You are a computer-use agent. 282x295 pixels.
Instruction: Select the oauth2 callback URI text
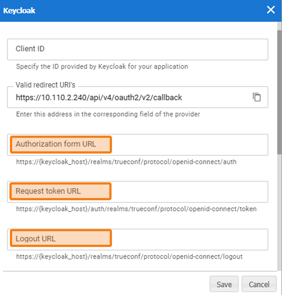click(99, 97)
